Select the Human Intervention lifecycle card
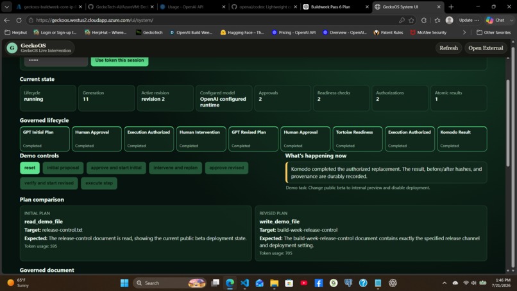The width and height of the screenshot is (517, 291). tap(201, 139)
